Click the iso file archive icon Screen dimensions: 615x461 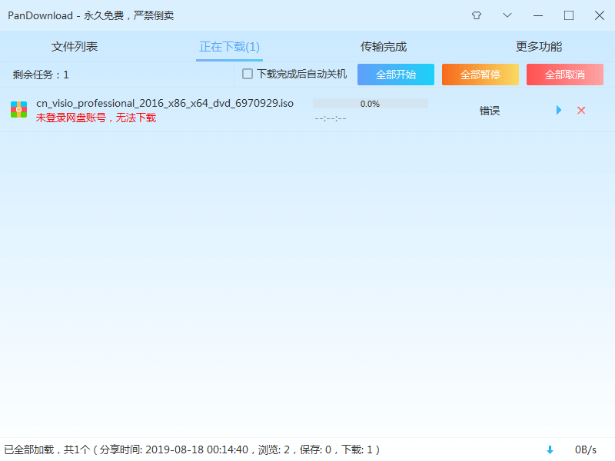[x=18, y=109]
